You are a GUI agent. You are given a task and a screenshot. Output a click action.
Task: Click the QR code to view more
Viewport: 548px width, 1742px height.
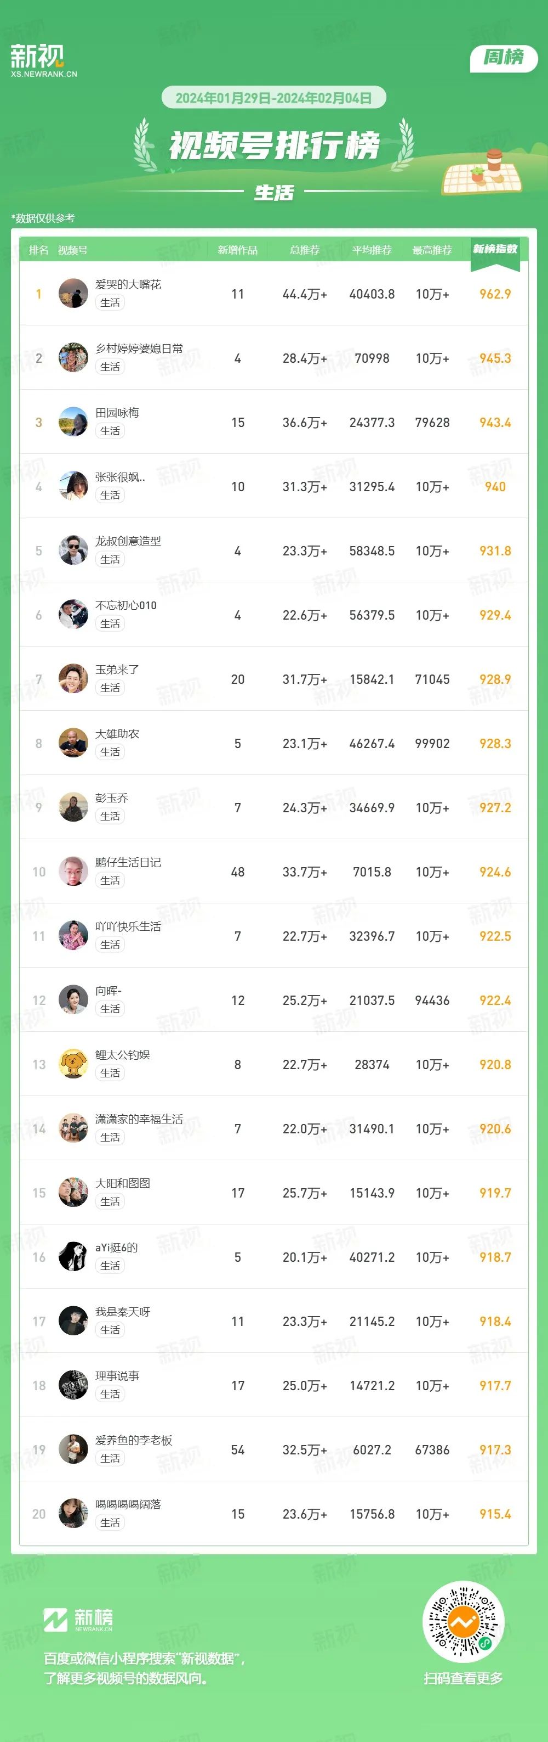pos(463,1621)
